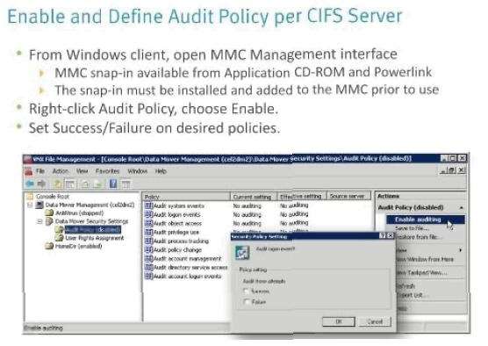This screenshot has height=346, width=488.
Task: Click the Forward arrow toolbar icon
Action: click(41, 184)
